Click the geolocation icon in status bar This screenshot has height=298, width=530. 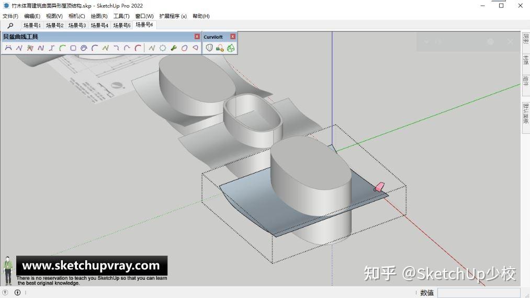click(x=5, y=293)
